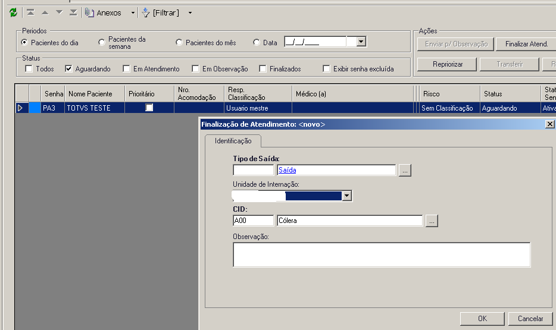
Task: Open the Unidade de Internação dropdown
Action: coord(347,196)
